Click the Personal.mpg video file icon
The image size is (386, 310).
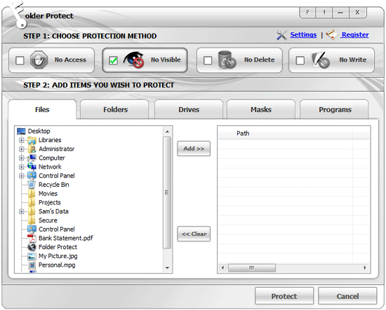pyautogui.click(x=32, y=265)
